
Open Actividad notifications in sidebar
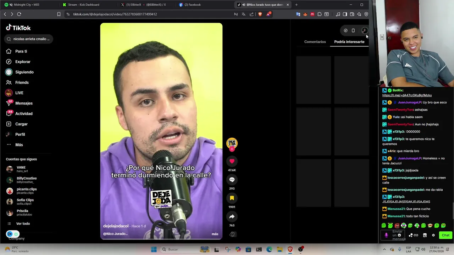[x=24, y=114]
